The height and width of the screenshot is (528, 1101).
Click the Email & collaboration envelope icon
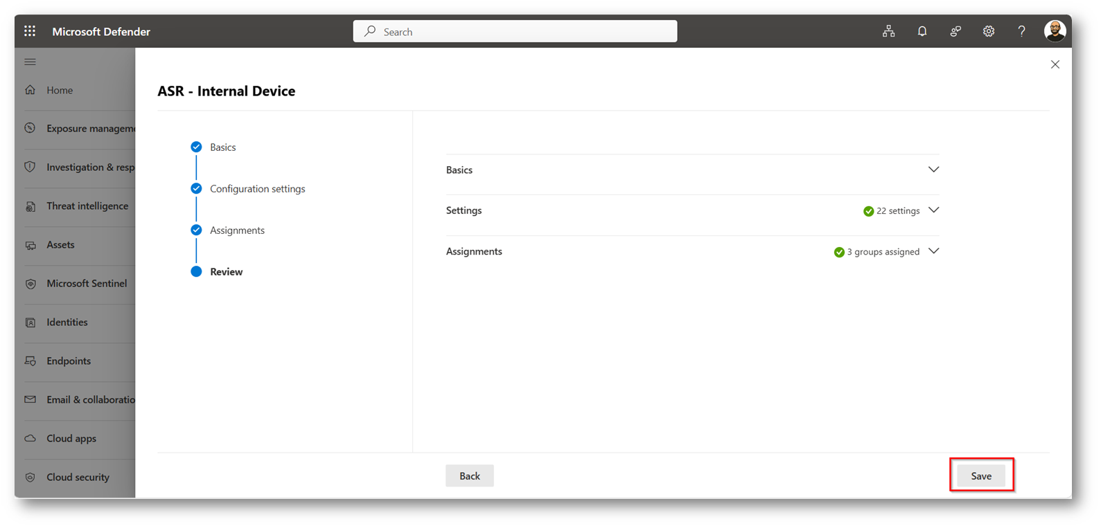pos(30,399)
